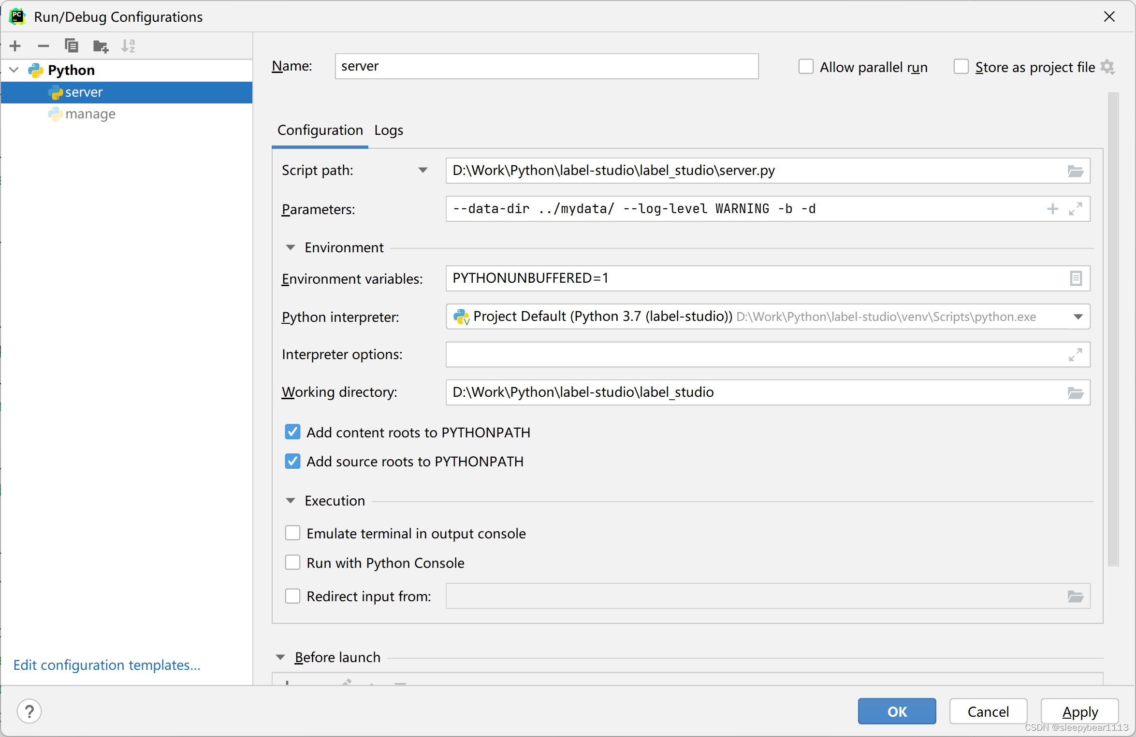Click the Apply button
This screenshot has width=1136, height=737.
(x=1079, y=711)
